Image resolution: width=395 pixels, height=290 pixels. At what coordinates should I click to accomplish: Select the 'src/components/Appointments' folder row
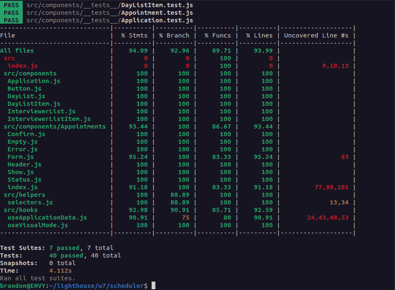[55, 126]
